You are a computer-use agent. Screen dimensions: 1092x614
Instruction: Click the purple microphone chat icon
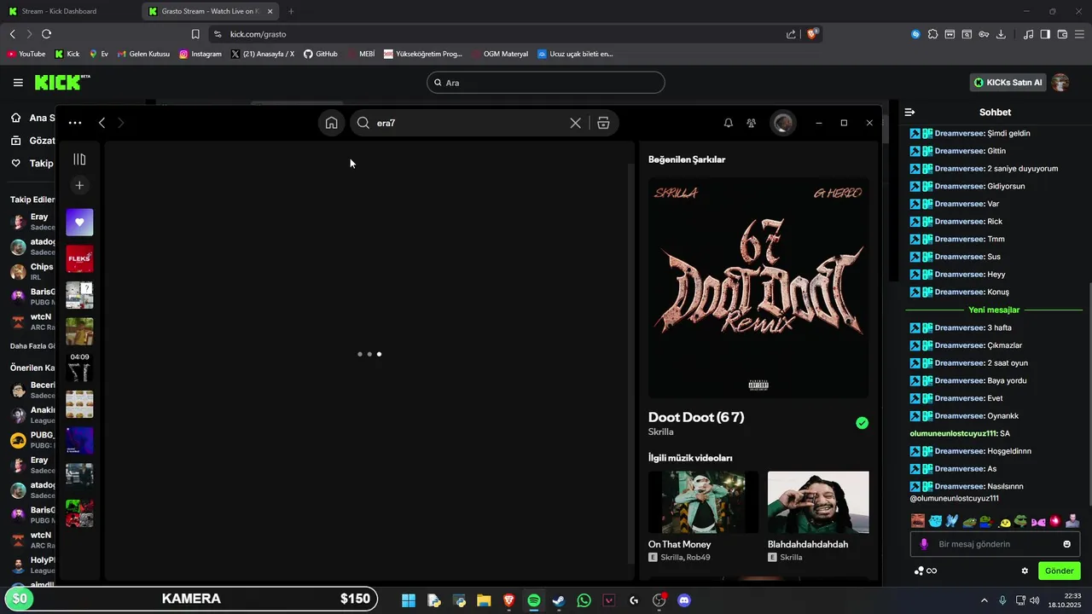click(924, 544)
